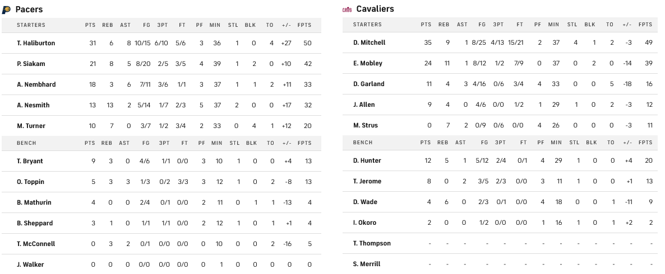Click the Pacers team logo icon
Screen dimensions: 665x274
(7, 10)
